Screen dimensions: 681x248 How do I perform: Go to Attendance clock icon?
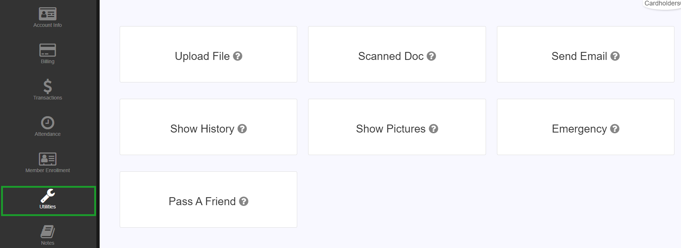(x=48, y=123)
